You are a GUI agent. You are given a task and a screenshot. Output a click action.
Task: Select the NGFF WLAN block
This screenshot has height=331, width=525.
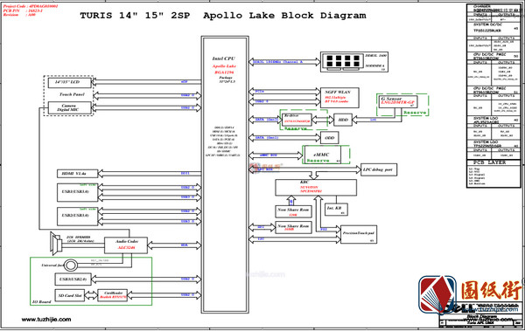339,98
